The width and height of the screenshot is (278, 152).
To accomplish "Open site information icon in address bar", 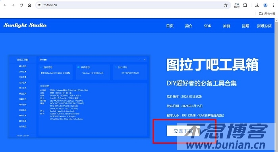I will point(39,5).
